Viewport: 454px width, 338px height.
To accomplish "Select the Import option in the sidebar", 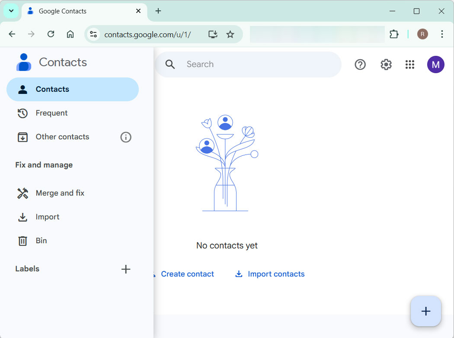I will (x=48, y=217).
